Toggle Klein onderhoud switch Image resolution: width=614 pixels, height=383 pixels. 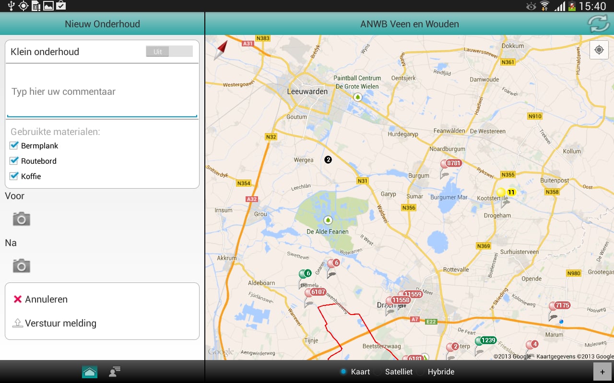pyautogui.click(x=169, y=52)
